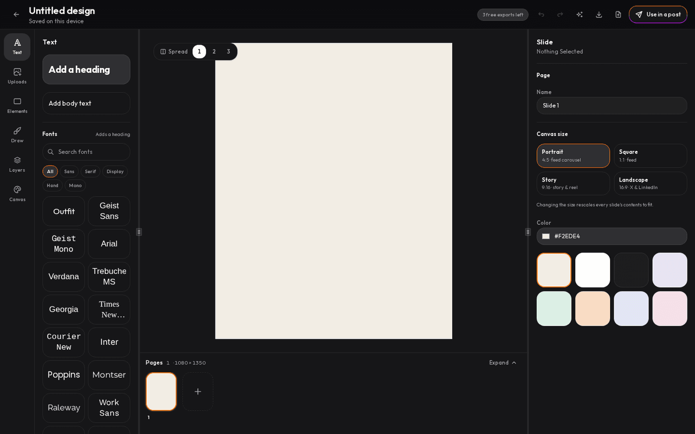Select page 1 thumbnail
The image size is (695, 434).
[161, 391]
